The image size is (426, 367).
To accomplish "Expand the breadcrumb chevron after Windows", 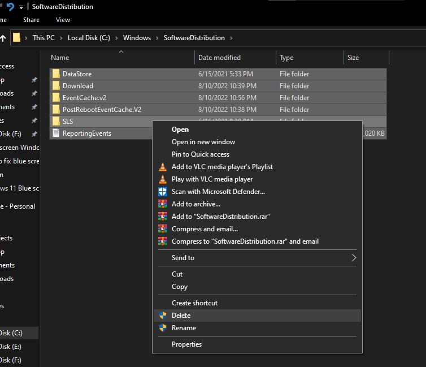I will [x=158, y=38].
